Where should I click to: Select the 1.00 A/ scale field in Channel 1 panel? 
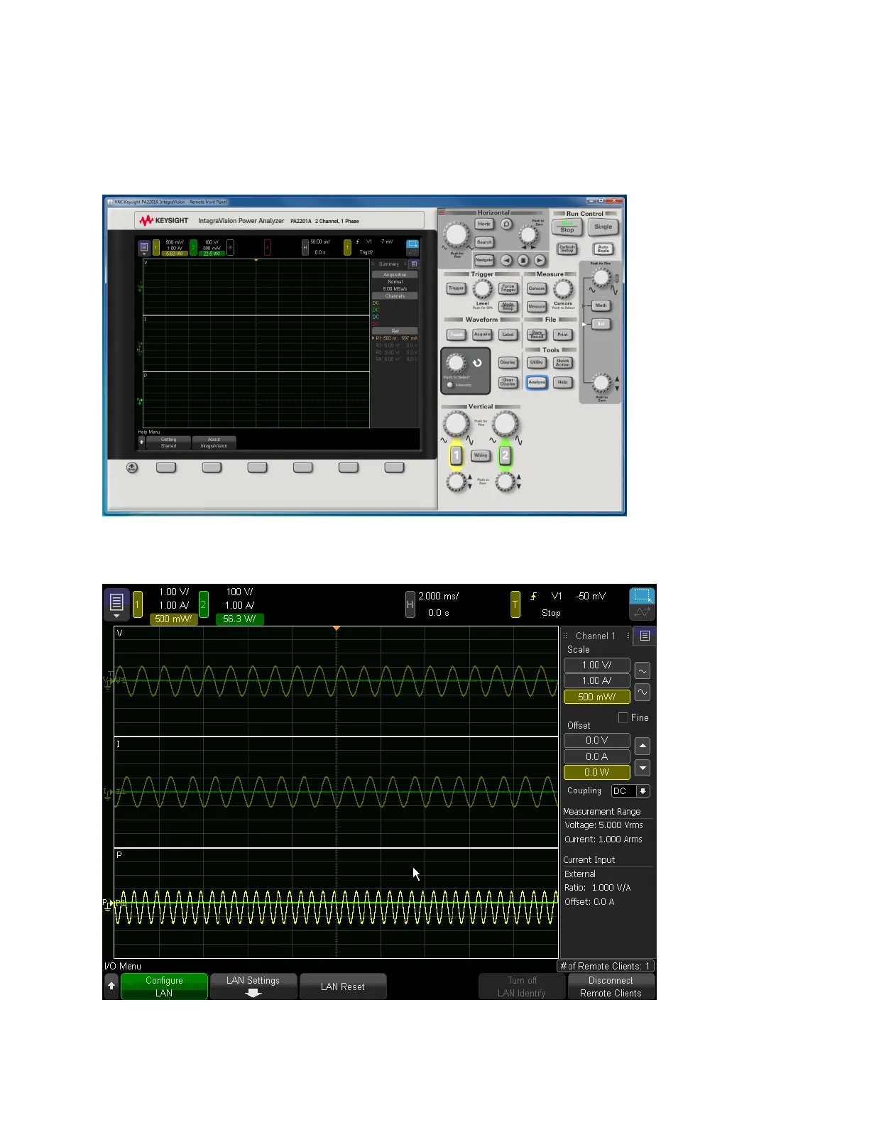[x=597, y=680]
